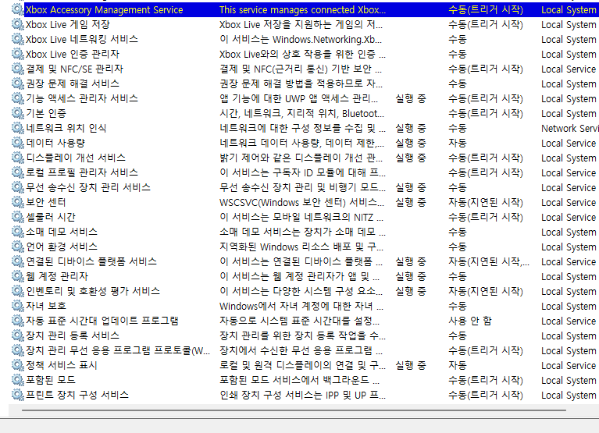Screen dimensions: 599x433
Task: Click description starting WSCSVC(Windows 보안 센터)
Action: 301,202
